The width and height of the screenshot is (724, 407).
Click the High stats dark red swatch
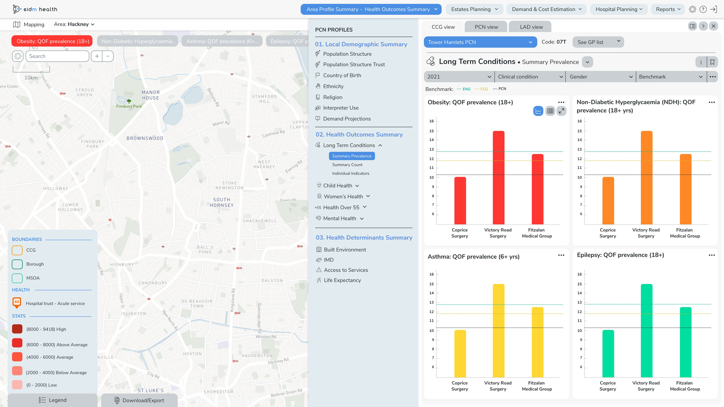(x=17, y=329)
